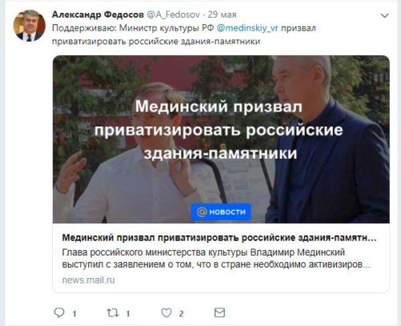Open the tweet options chevron menu

[x=384, y=16]
